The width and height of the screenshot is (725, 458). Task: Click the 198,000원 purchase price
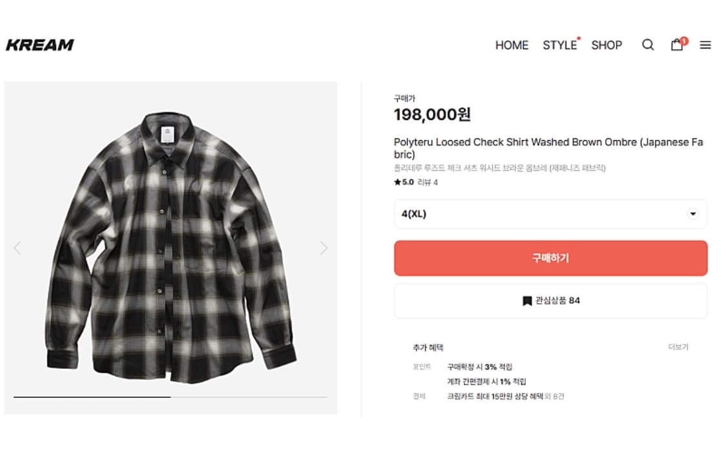point(432,115)
